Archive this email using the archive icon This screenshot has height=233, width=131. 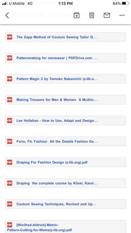tap(76, 15)
